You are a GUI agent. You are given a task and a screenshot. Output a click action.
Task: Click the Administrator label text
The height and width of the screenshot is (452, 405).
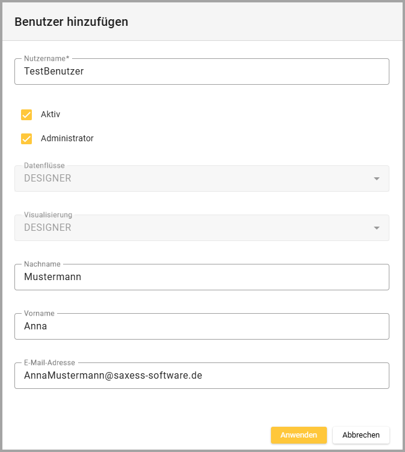pyautogui.click(x=67, y=138)
